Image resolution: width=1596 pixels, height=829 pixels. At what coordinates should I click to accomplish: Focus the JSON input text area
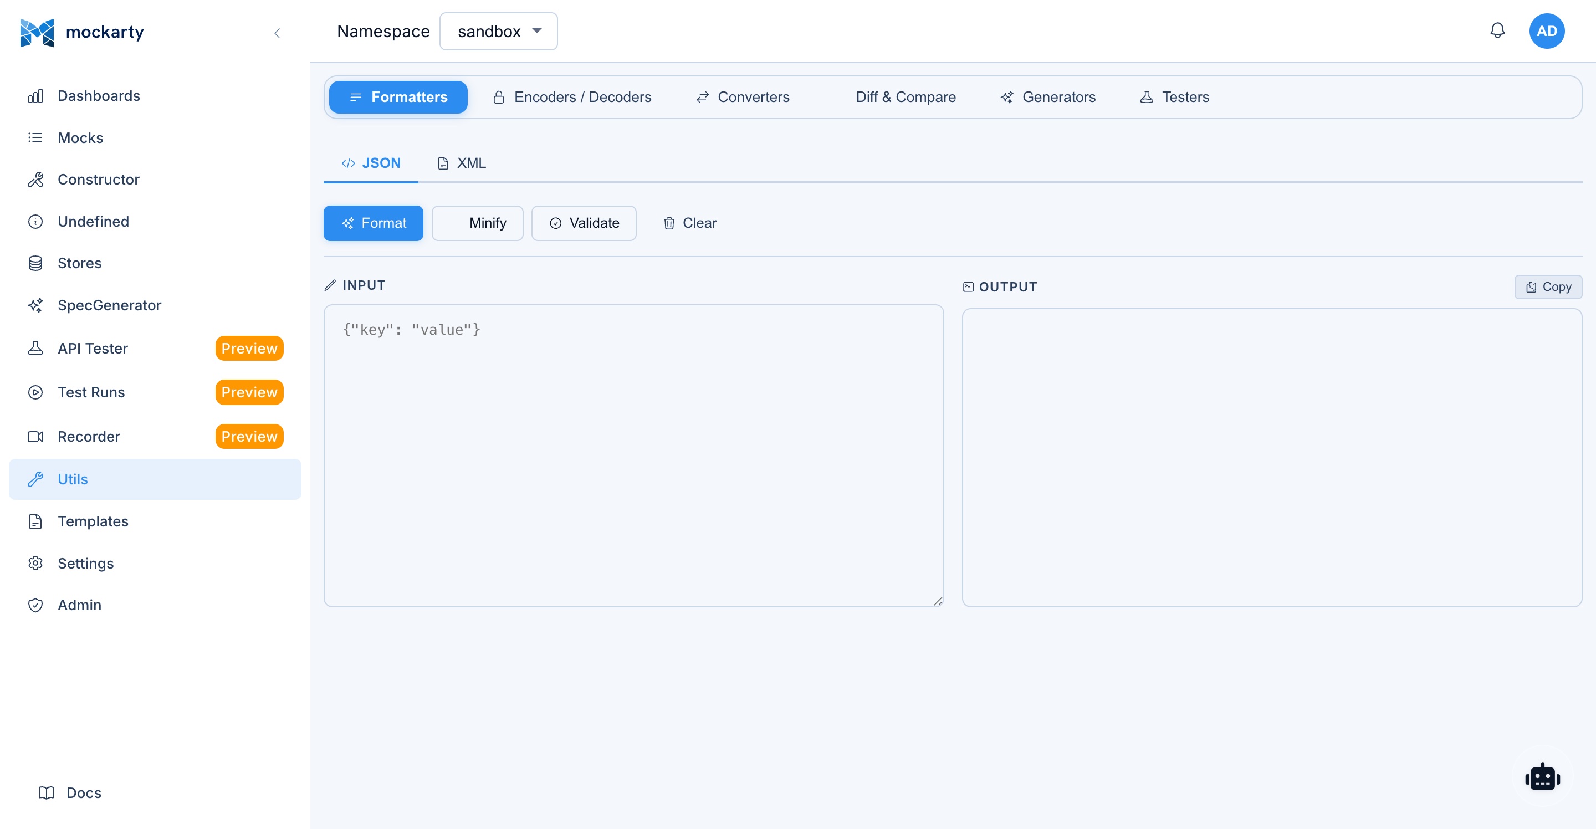pos(633,456)
